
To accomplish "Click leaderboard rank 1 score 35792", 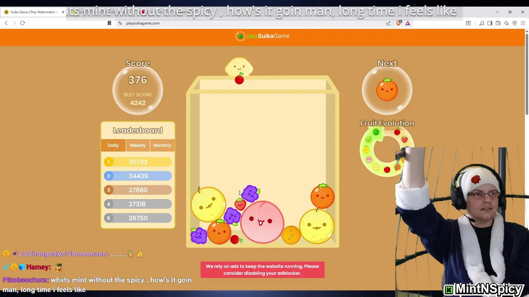I will (138, 162).
